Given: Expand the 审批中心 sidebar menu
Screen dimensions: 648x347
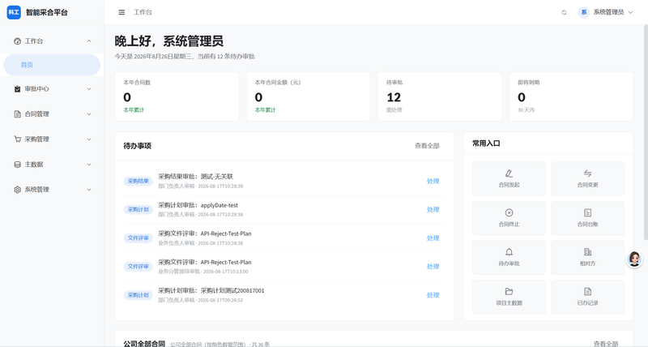Looking at the screenshot, I should (52, 89).
